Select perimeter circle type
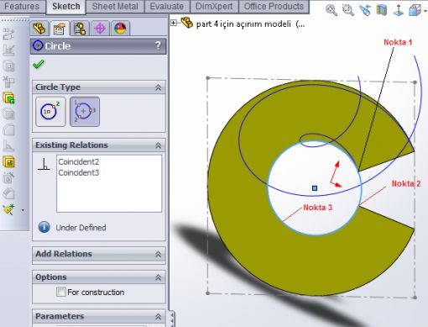This screenshot has height=327, width=428. pyautogui.click(x=85, y=112)
